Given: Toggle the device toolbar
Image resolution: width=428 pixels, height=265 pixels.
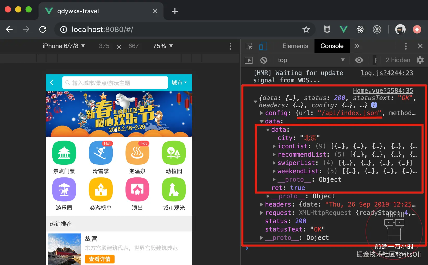Looking at the screenshot, I should [263, 46].
